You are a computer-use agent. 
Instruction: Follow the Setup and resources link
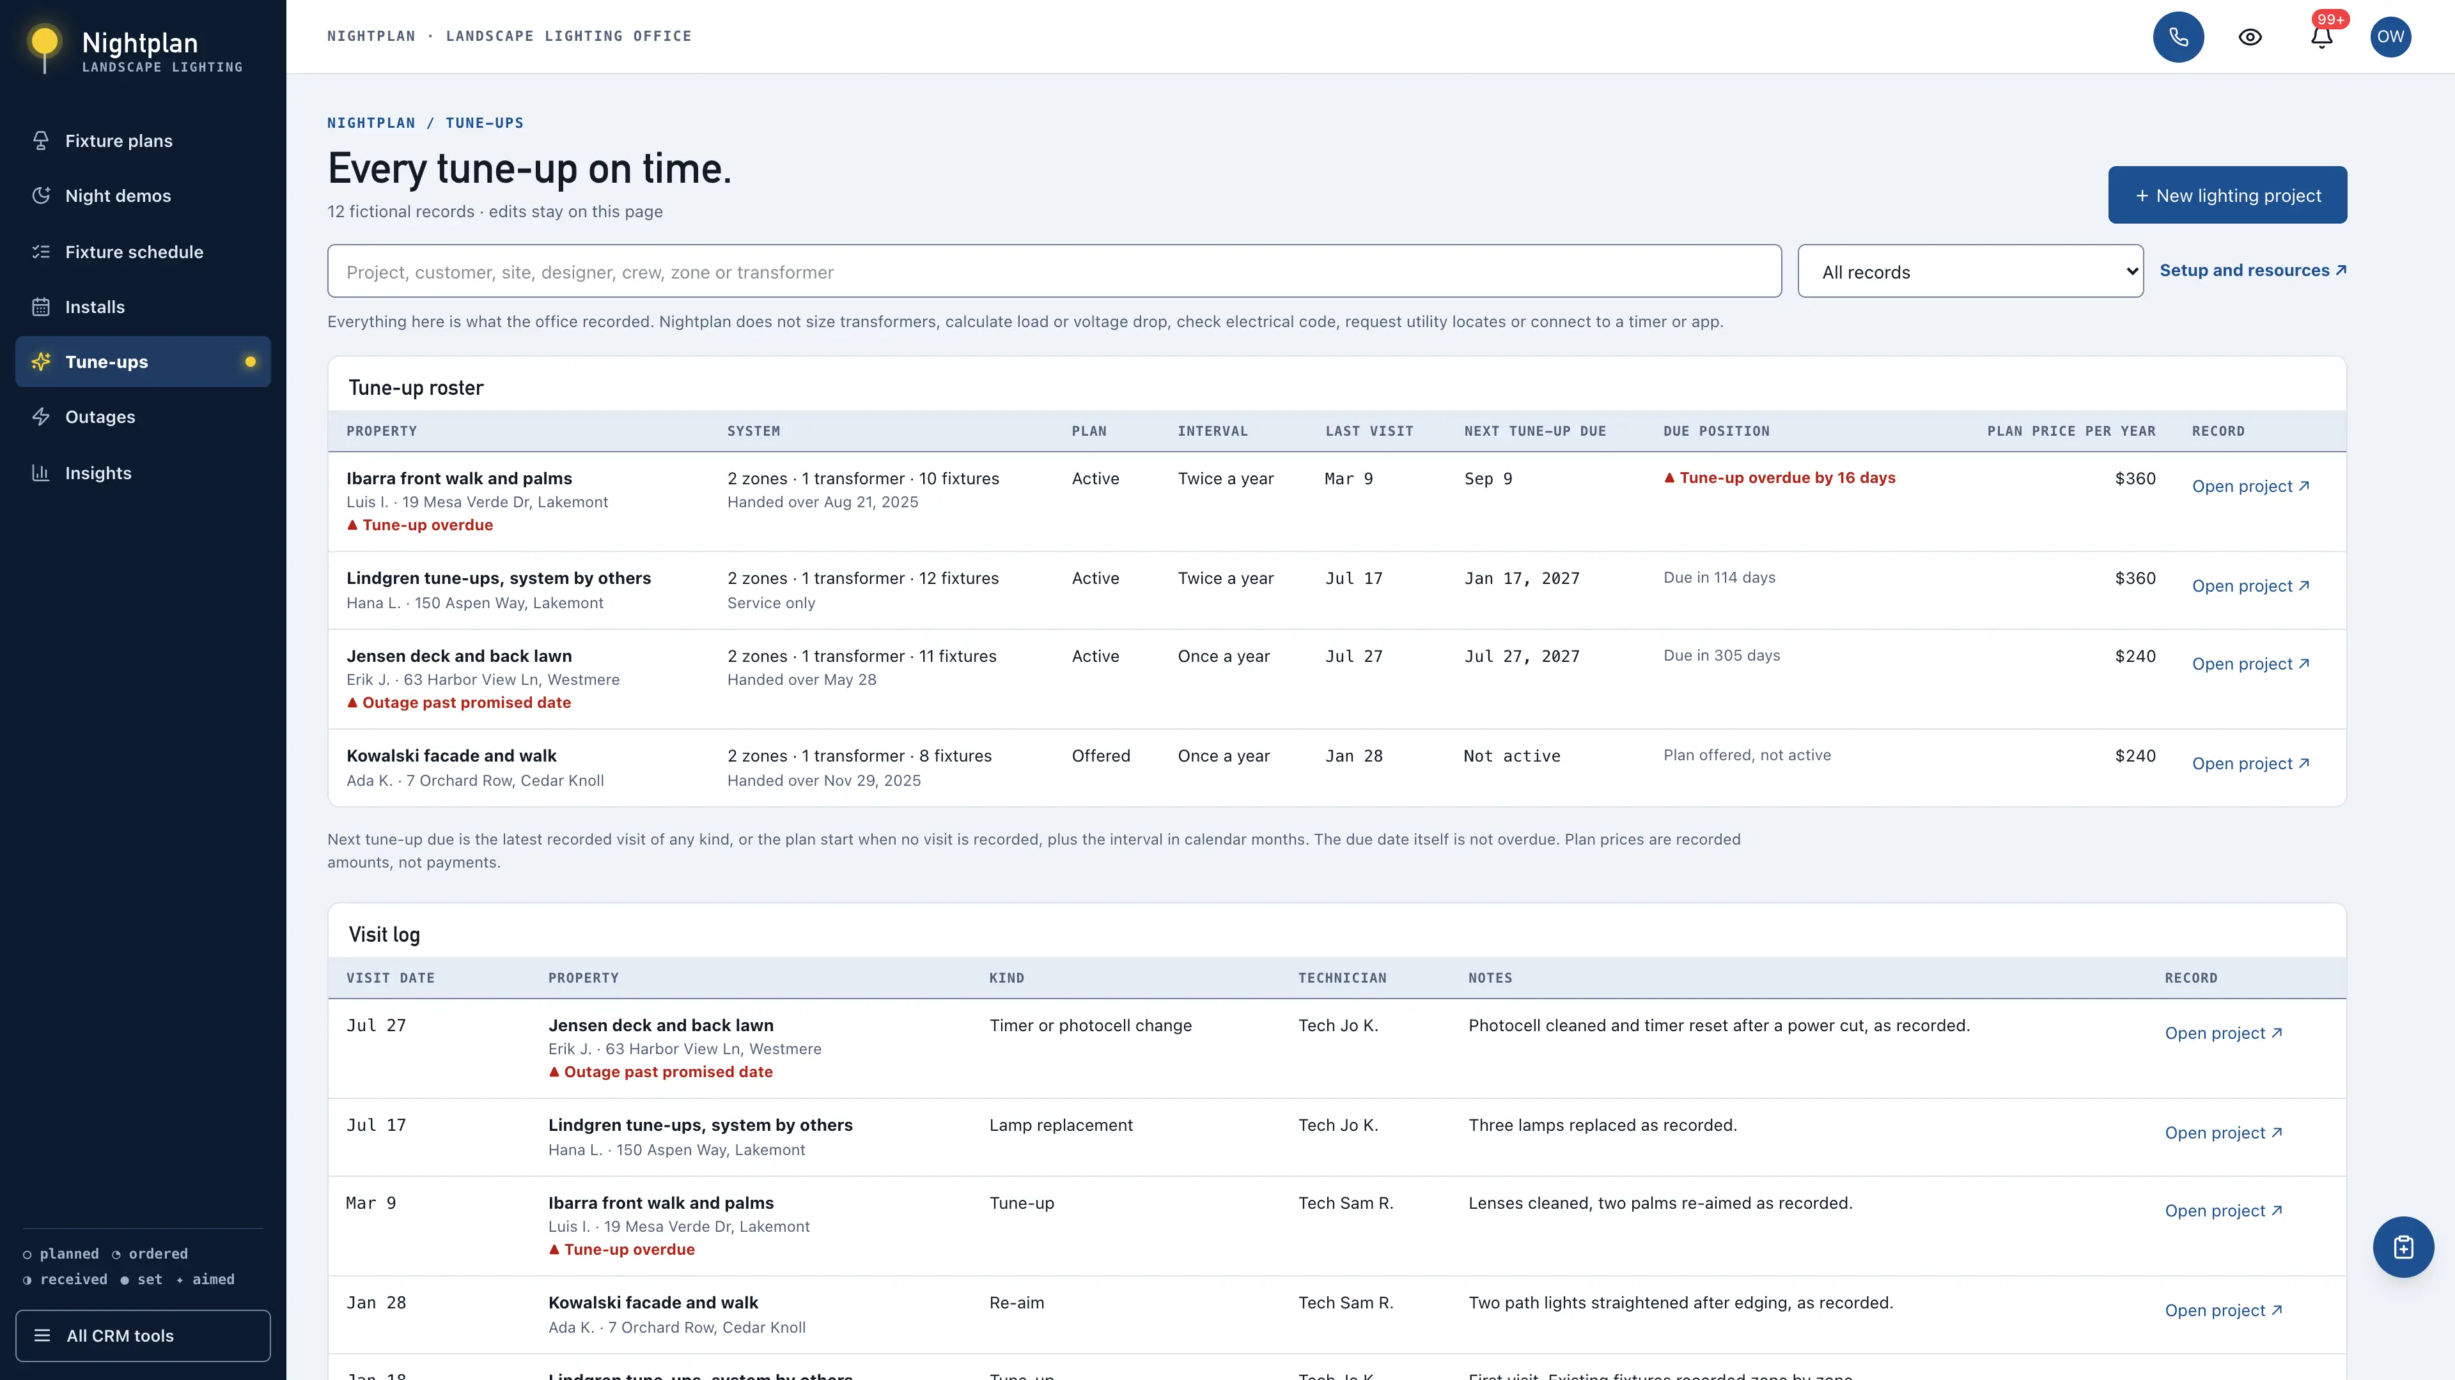(2253, 270)
